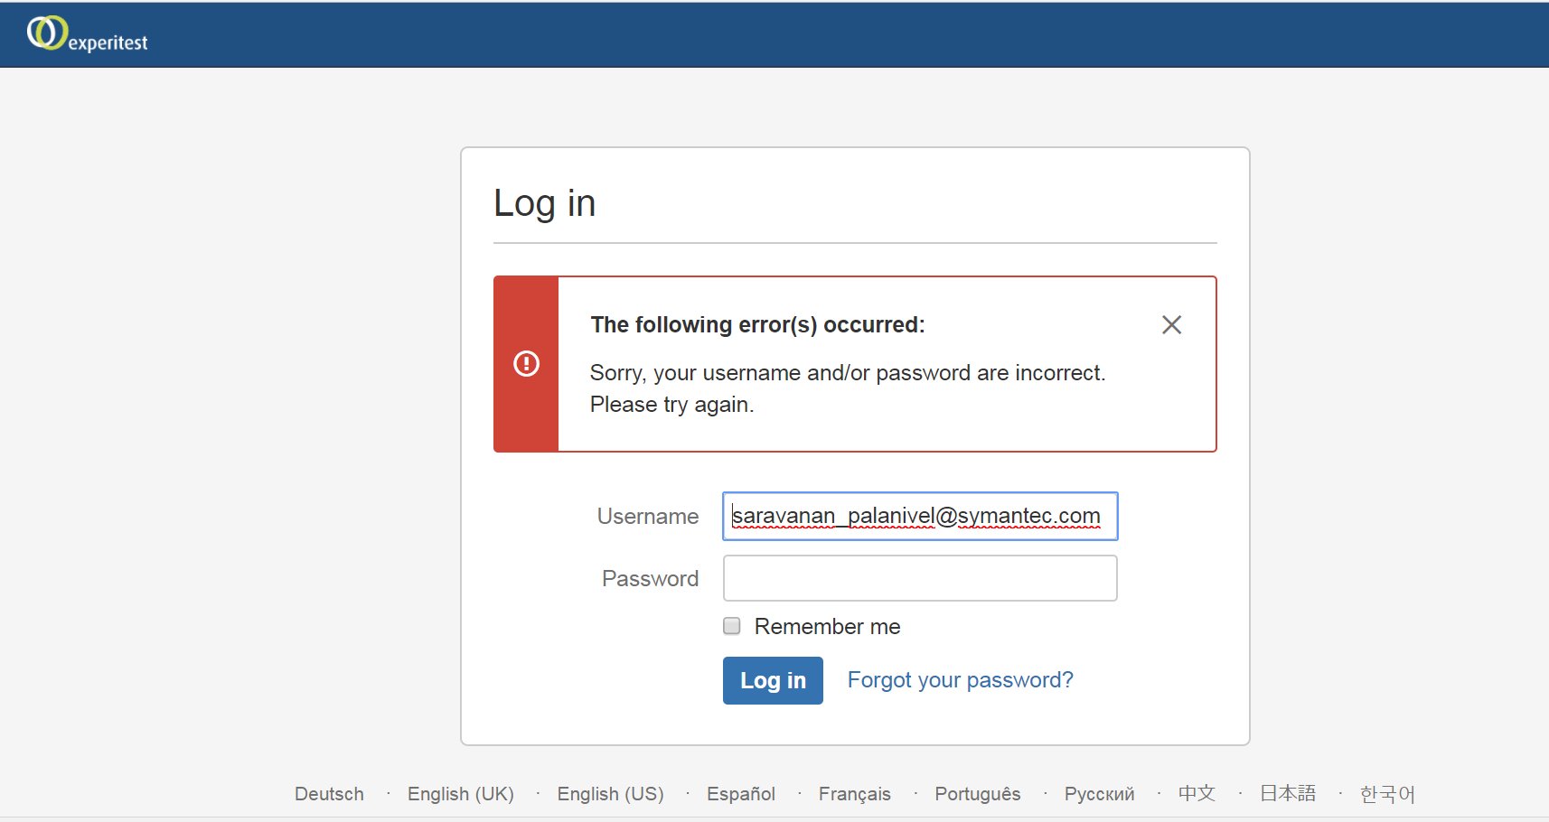Click the Log in page heading

click(544, 203)
